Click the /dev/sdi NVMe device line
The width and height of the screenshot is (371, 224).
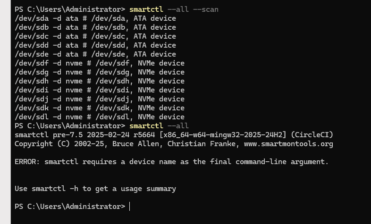(99, 90)
